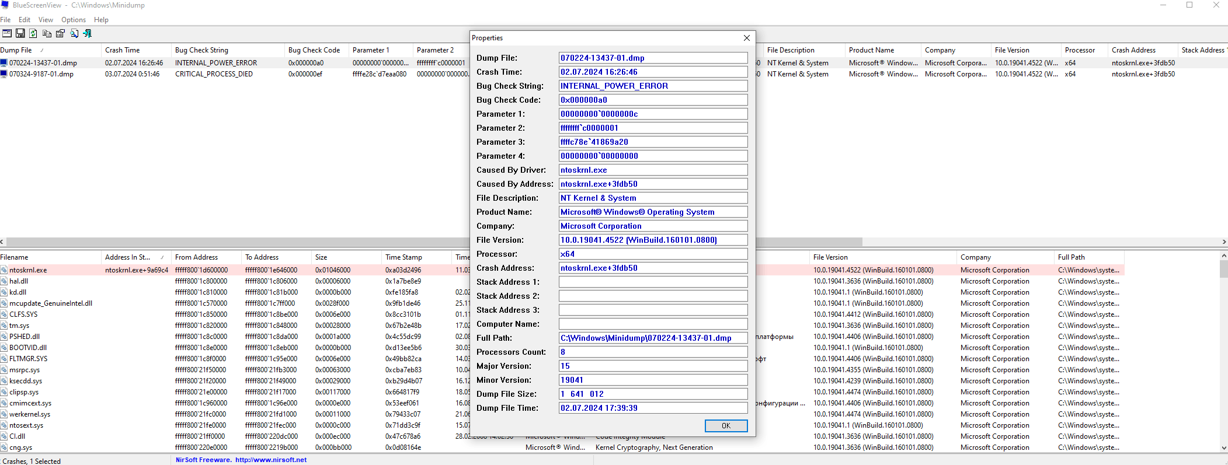This screenshot has height=465, width=1228.
Task: Select mcupdate_GenuineIntel.dll row
Action: pyautogui.click(x=562, y=303)
